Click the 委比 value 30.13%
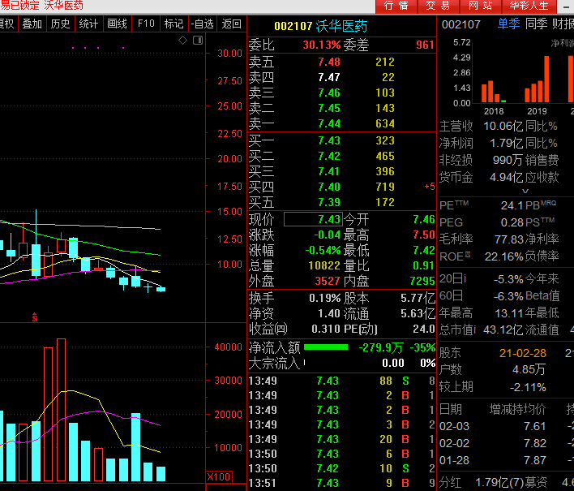The height and width of the screenshot is (491, 574). pyautogui.click(x=322, y=45)
